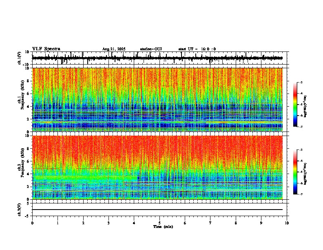Image resolution: width=323 pixels, height=250 pixels.
Task: Click time axis tick label '2'
Action: (x=83, y=223)
